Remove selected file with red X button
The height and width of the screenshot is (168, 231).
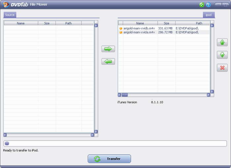[x=222, y=68]
